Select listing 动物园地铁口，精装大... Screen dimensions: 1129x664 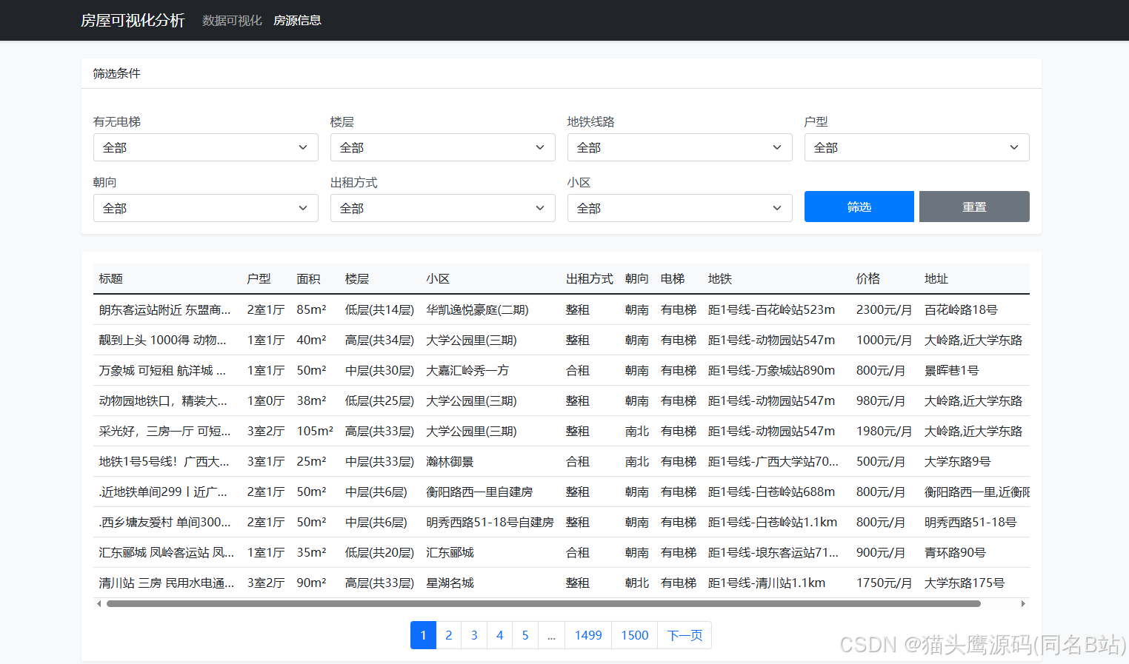pos(163,401)
